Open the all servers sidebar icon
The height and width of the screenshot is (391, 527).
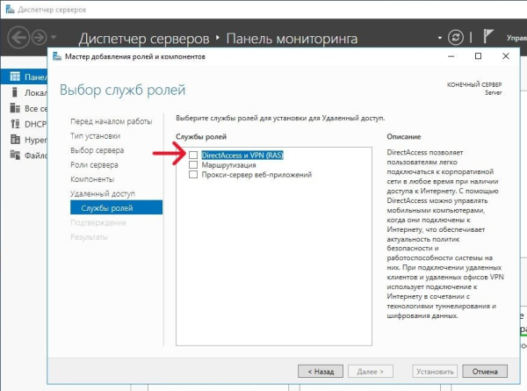(15, 108)
